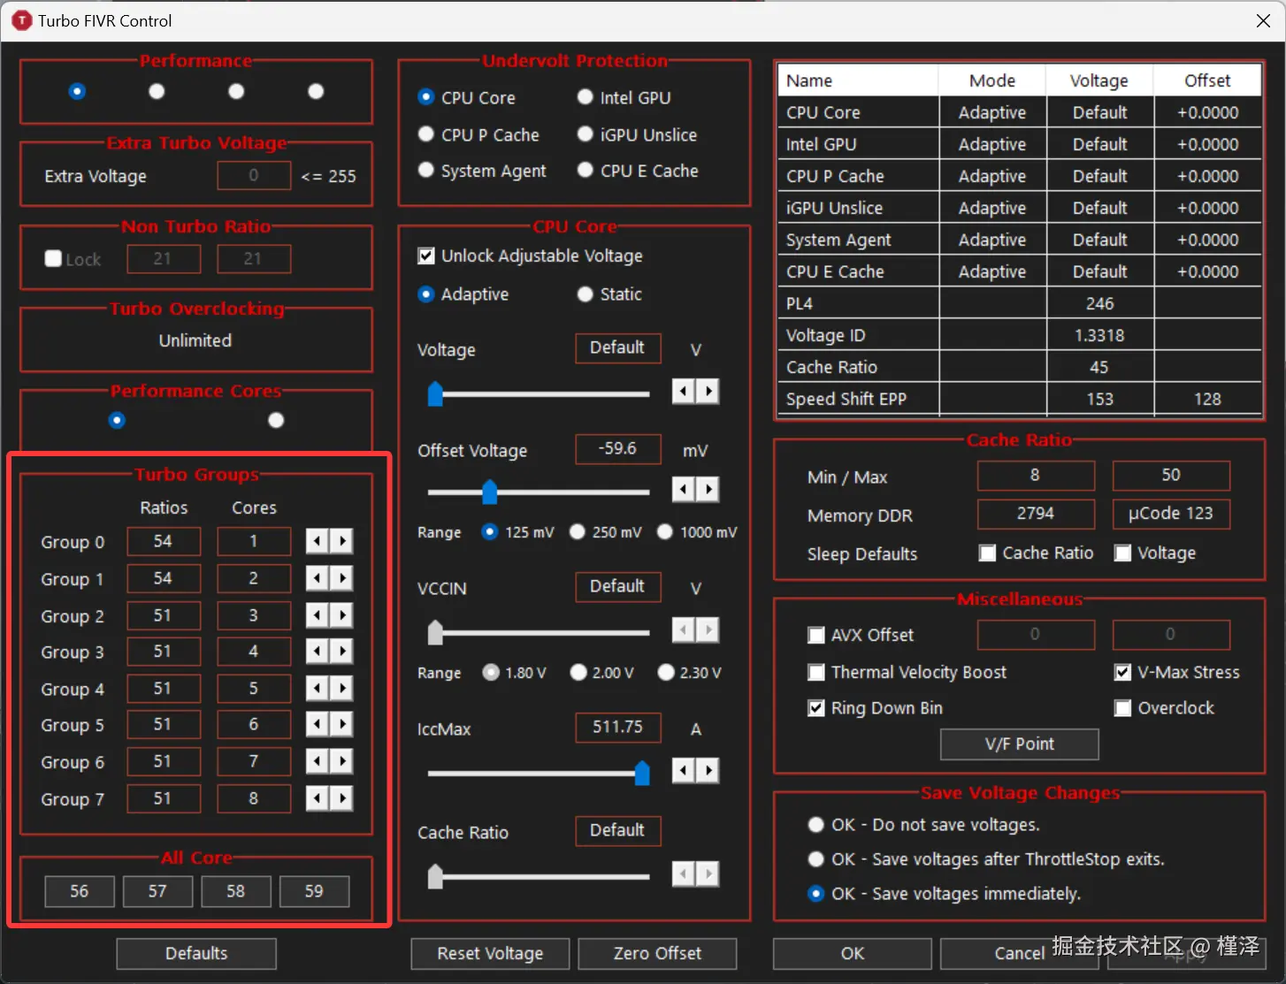The height and width of the screenshot is (984, 1286).
Task: Set offset range to 1000 mV
Action: [x=665, y=531]
